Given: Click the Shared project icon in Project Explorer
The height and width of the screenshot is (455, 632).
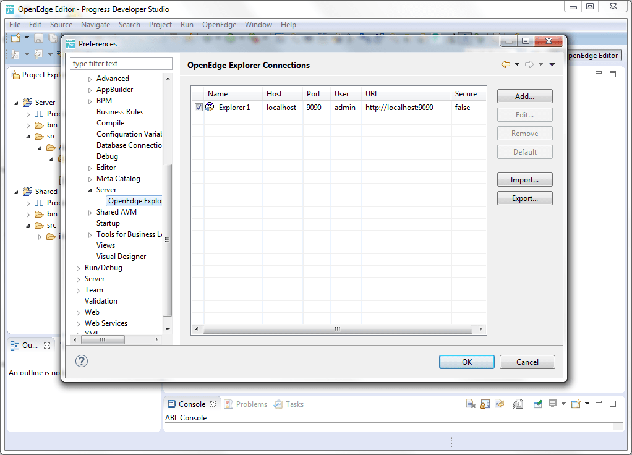Looking at the screenshot, I should (x=27, y=191).
